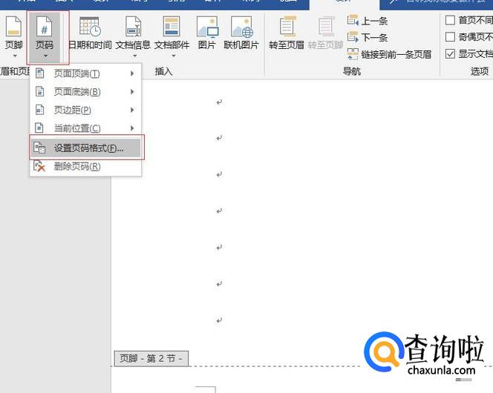This screenshot has width=493, height=393.
Task: Uncheck 显示文档 checkbox
Action: [x=450, y=54]
